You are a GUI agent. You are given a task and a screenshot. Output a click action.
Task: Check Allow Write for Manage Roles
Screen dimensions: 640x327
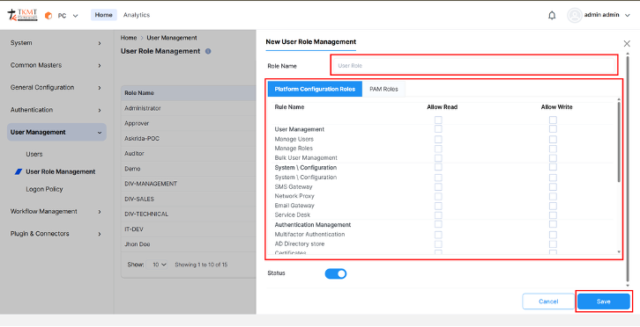click(x=553, y=149)
